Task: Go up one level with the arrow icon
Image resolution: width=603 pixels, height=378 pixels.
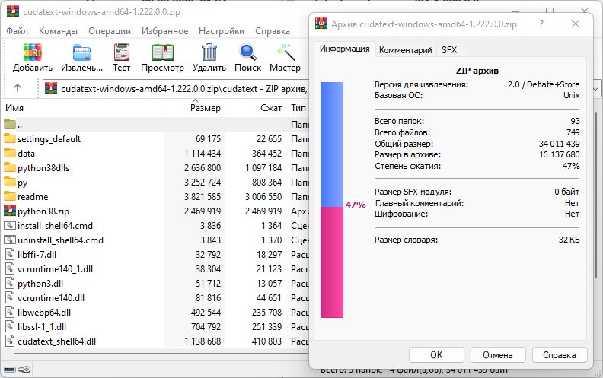Action: 18,88
